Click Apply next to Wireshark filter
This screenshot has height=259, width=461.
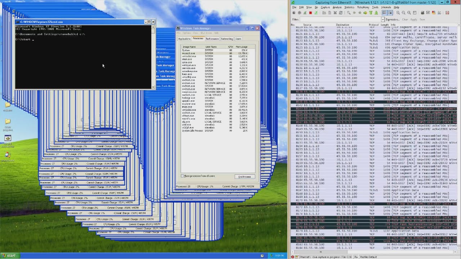coord(413,19)
